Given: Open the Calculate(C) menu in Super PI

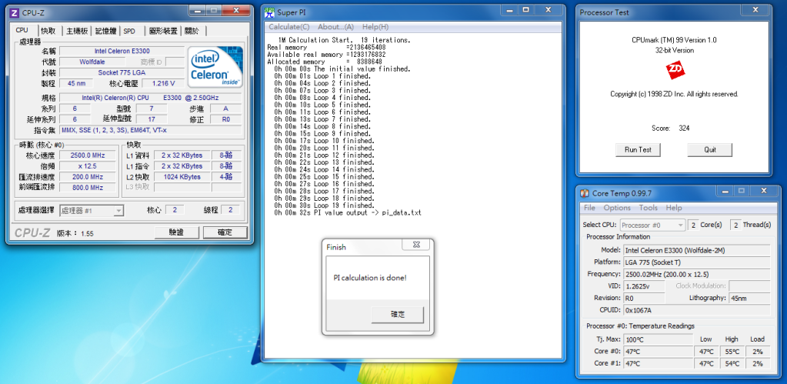Looking at the screenshot, I should [x=289, y=27].
